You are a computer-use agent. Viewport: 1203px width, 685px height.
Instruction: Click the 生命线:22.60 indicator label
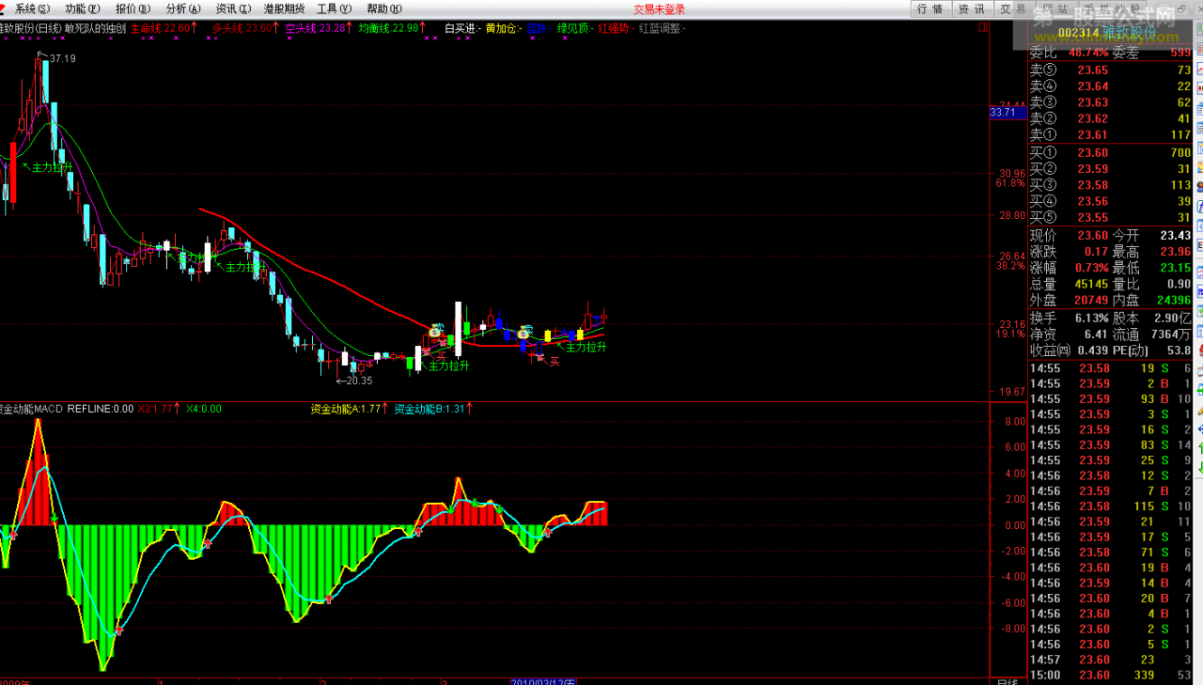165,28
